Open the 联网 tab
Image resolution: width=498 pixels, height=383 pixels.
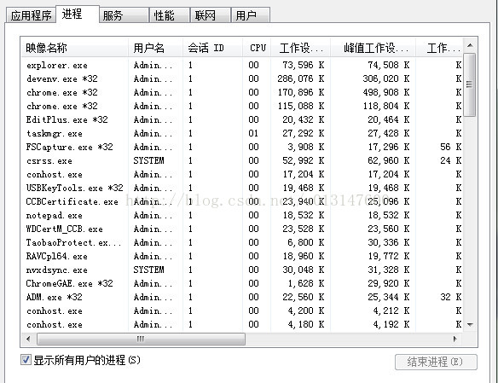pyautogui.click(x=211, y=15)
